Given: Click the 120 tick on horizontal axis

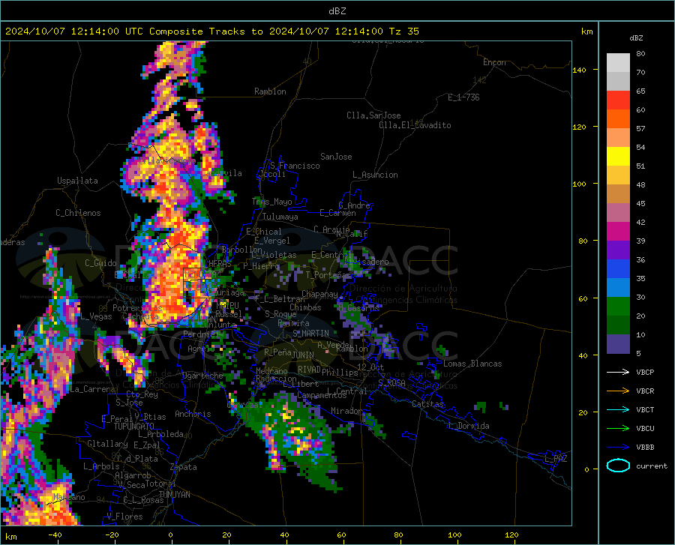Looking at the screenshot, I should [x=511, y=535].
